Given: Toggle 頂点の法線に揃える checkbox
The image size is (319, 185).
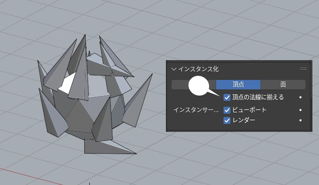Looking at the screenshot, I should [227, 97].
